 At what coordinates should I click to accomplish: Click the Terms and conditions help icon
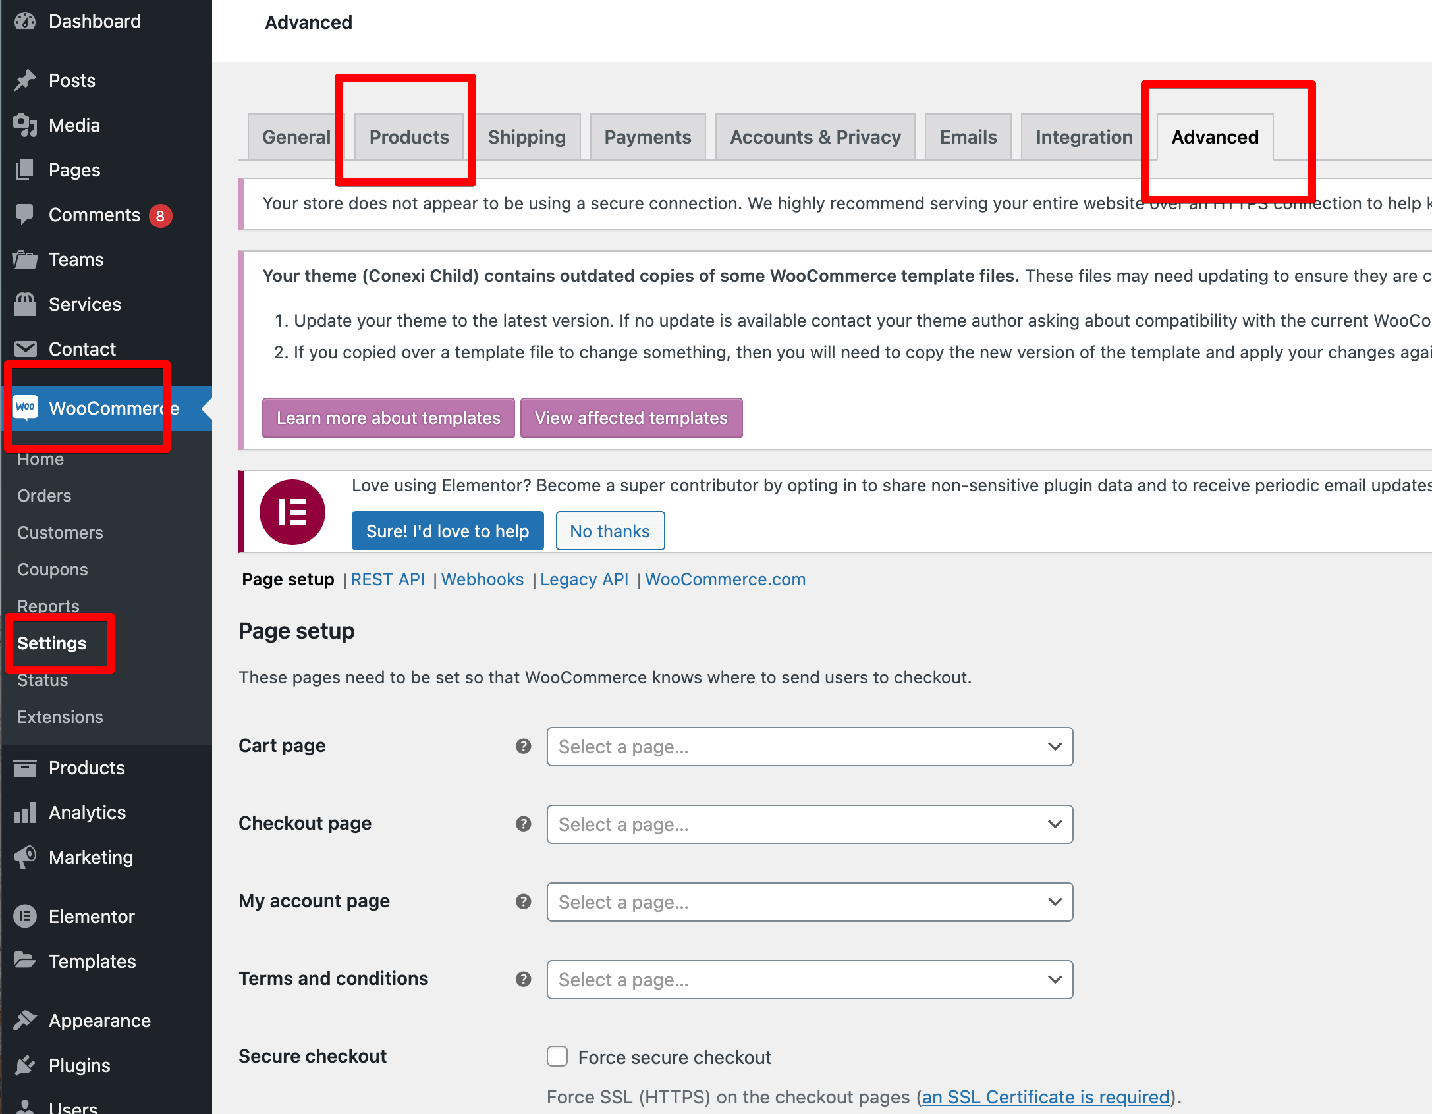point(524,979)
